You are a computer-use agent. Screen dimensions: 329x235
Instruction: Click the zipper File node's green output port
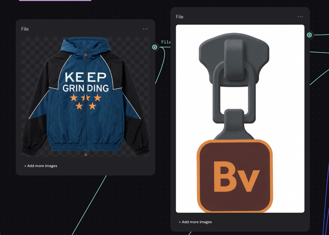[309, 35]
